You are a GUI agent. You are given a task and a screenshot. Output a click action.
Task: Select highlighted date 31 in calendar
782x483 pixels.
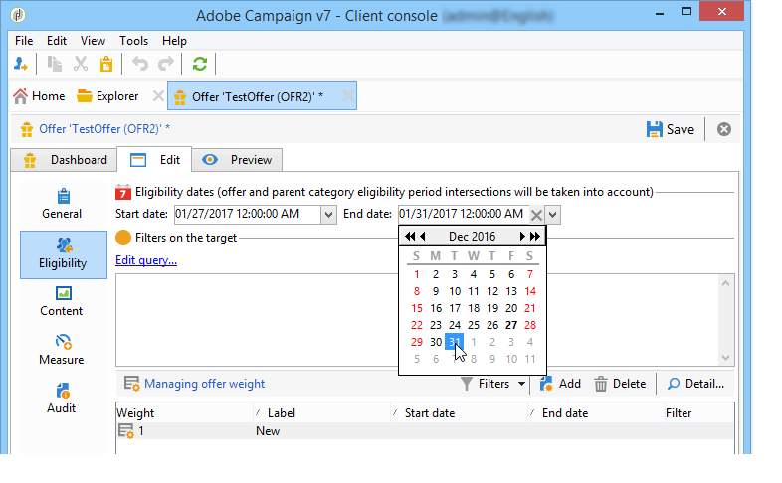(454, 342)
